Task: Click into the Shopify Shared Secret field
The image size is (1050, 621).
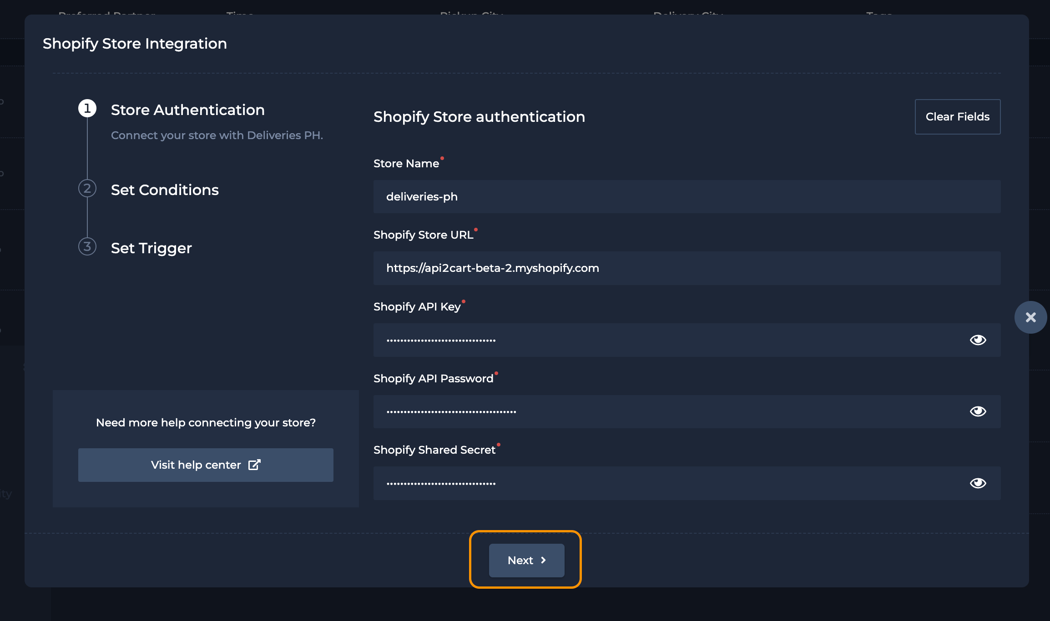Action: tap(687, 483)
